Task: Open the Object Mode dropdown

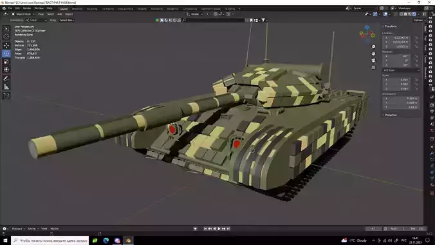Action: coord(23,14)
